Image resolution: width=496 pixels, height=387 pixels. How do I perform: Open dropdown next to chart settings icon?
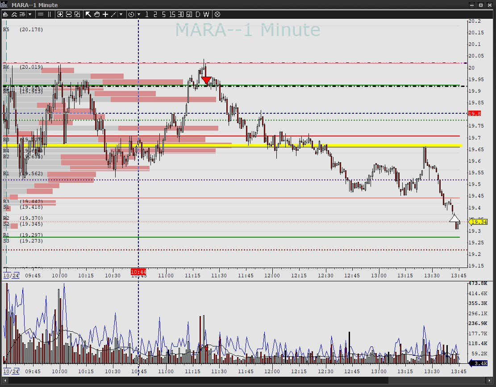[30, 14]
